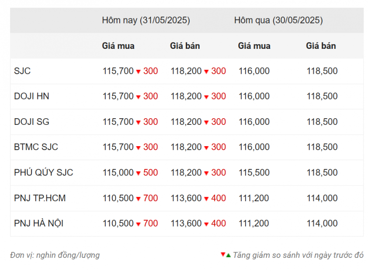This screenshot has width=368, height=271.
Task: Click the down arrow in PNJ HÀ NỘI Giá bán today
Action: 206,224
